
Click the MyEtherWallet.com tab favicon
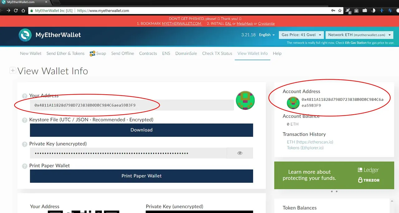[3, 2]
